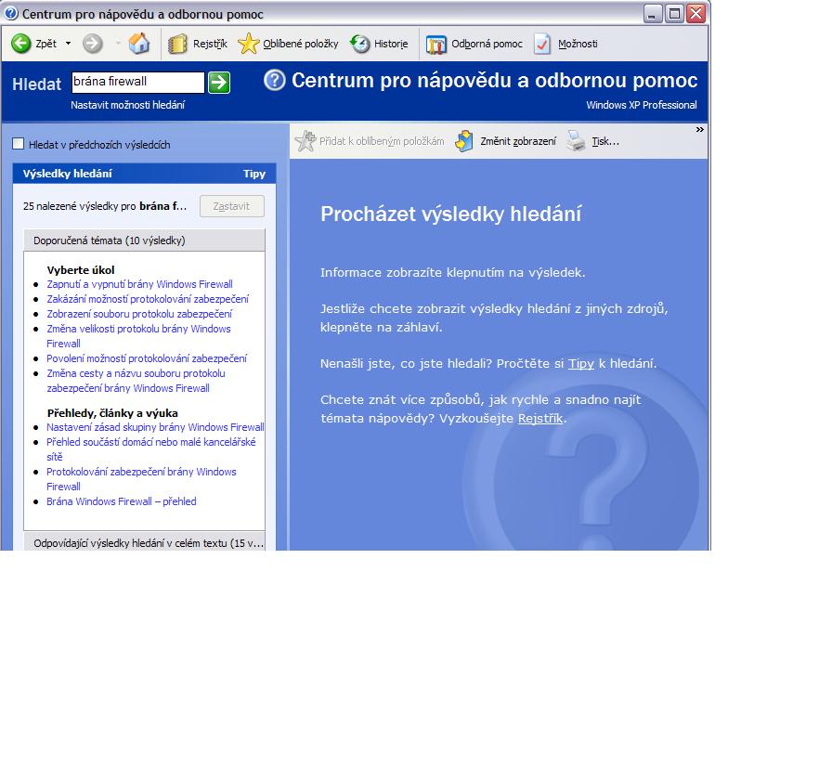
Task: Open Změna cesty a názvu souboru protokolu
Action: pyautogui.click(x=136, y=381)
